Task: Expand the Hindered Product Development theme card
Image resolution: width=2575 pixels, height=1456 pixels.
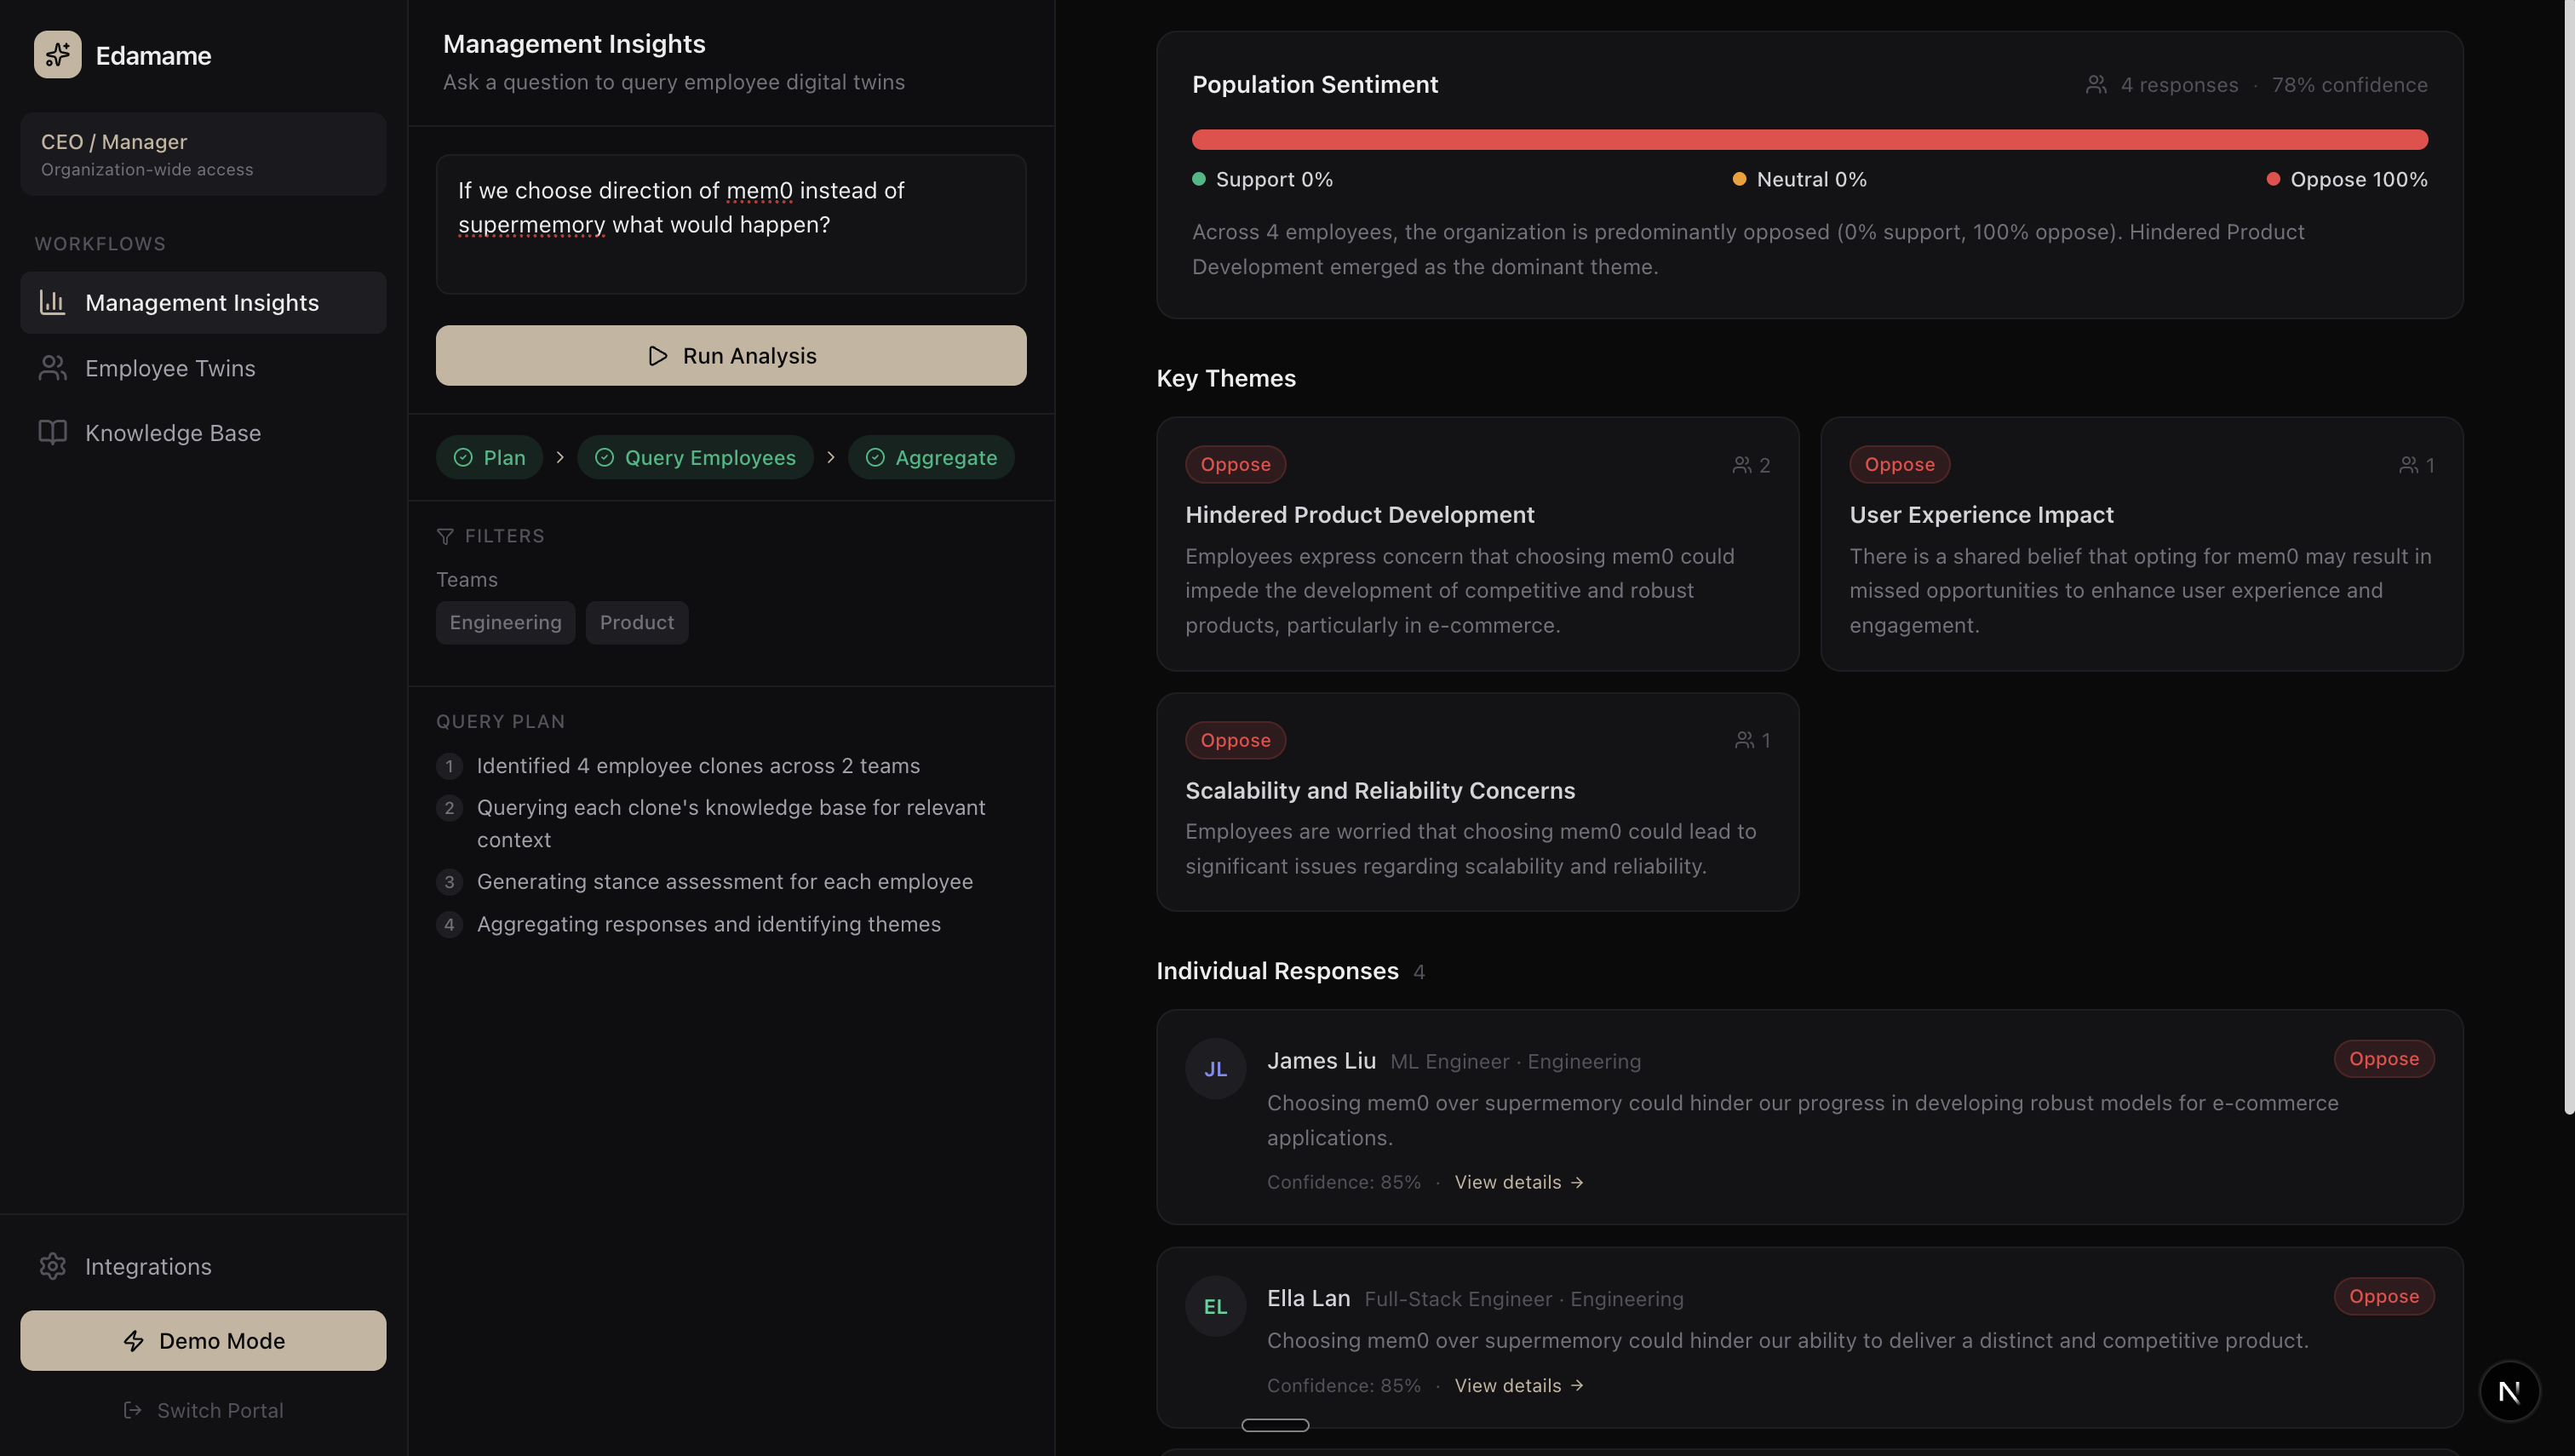Action: coord(1476,544)
